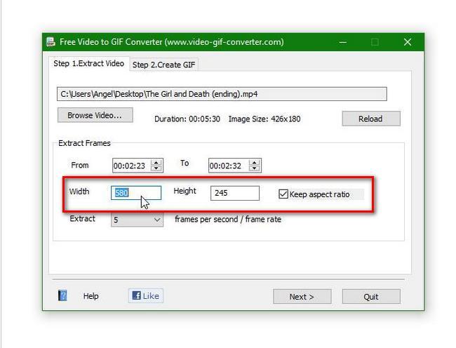Decrease the From time with down arrow
This screenshot has height=348, width=456.
[x=156, y=168]
